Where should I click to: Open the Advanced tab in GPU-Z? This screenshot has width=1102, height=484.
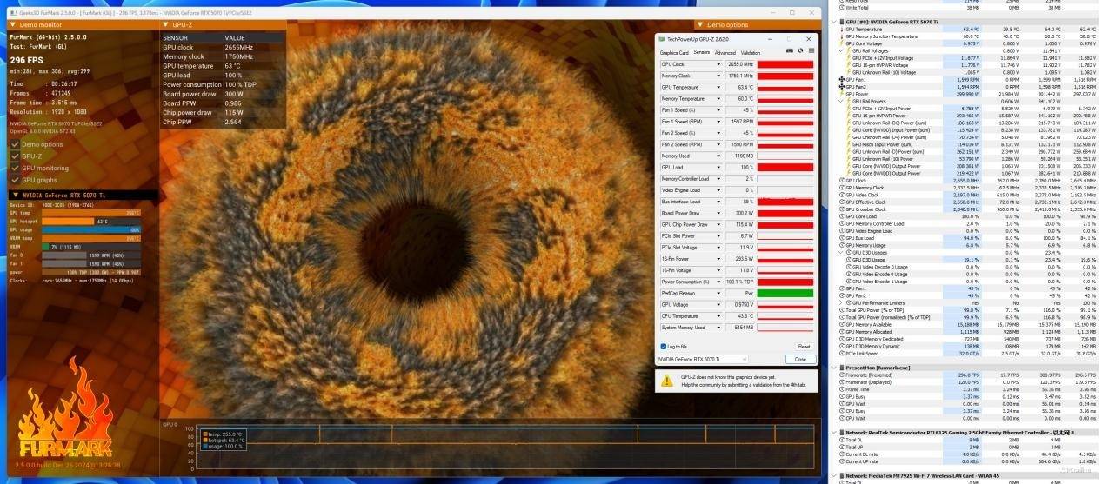coord(725,52)
